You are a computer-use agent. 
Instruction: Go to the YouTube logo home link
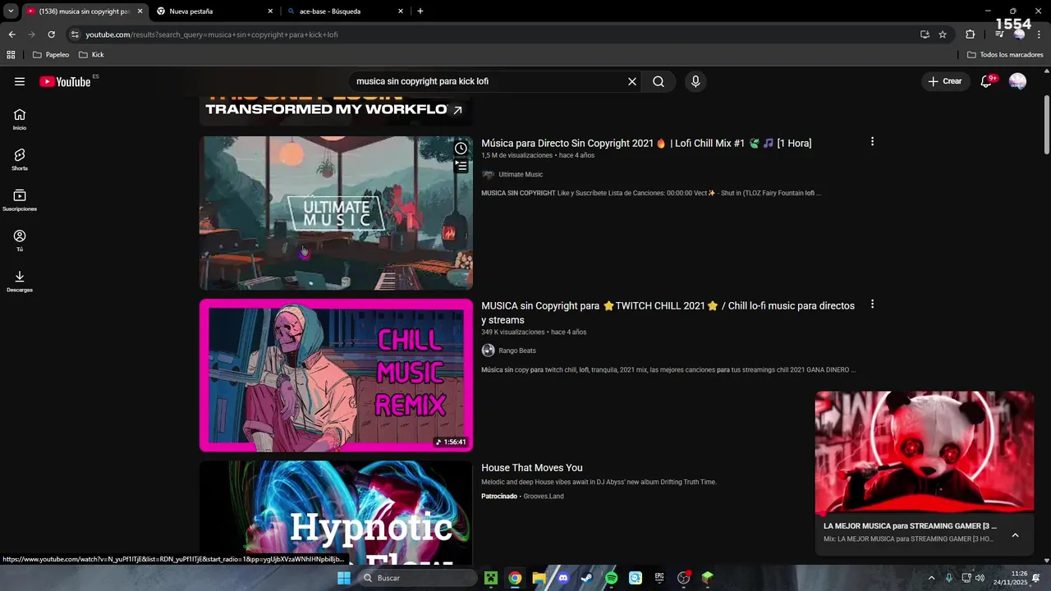65,81
